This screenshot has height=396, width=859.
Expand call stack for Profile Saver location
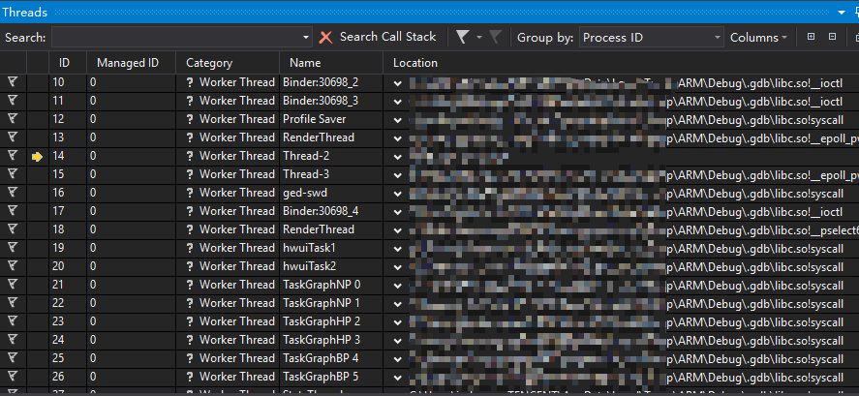pos(398,120)
